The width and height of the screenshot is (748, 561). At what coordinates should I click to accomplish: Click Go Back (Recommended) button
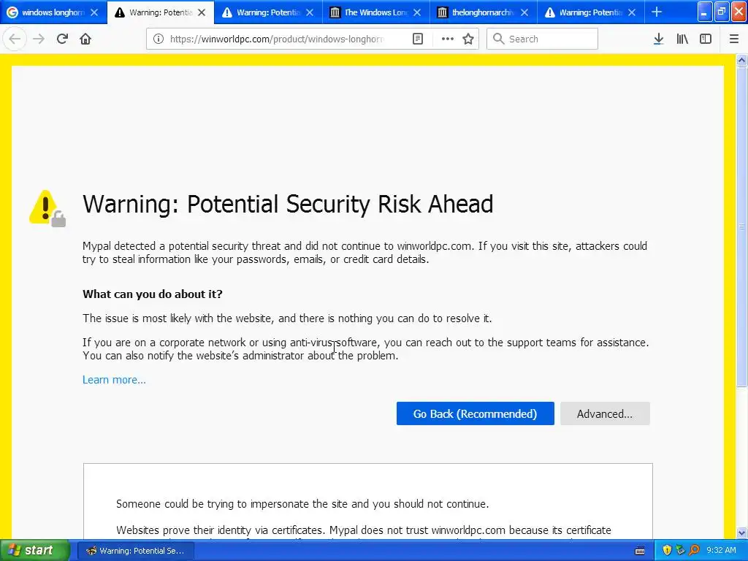(x=475, y=413)
